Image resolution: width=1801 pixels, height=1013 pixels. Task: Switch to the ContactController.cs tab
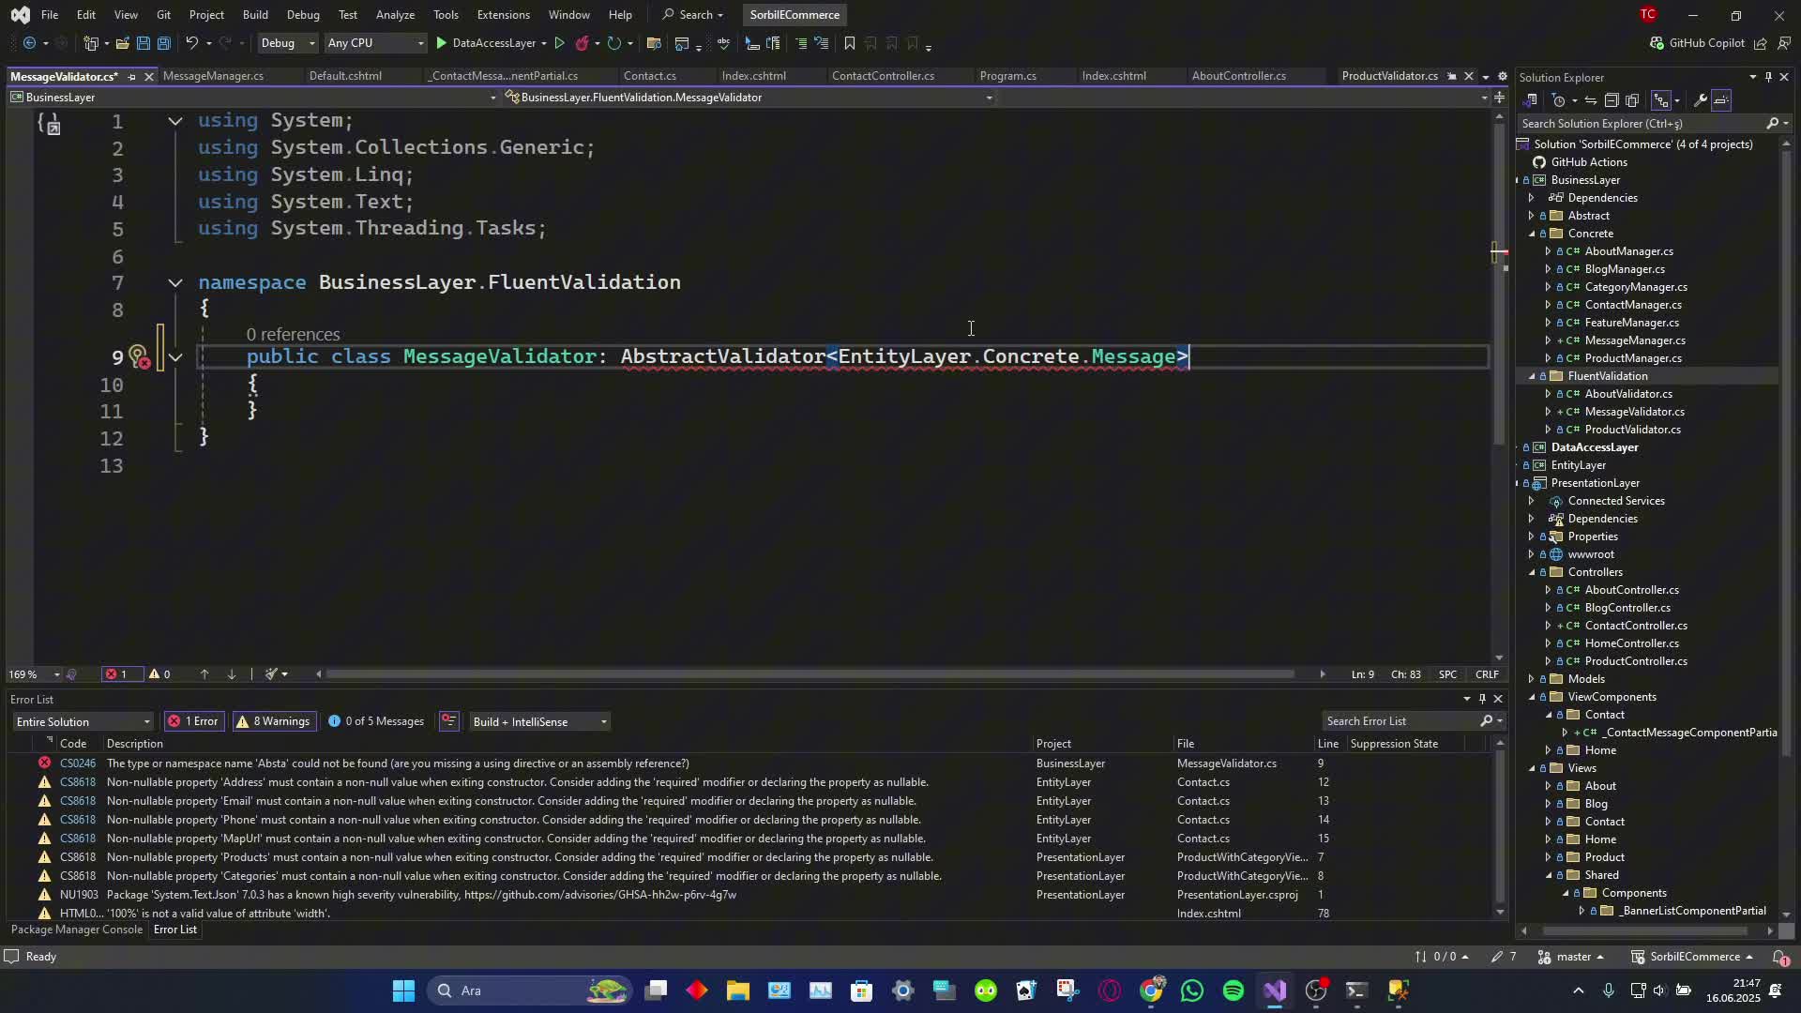(883, 76)
